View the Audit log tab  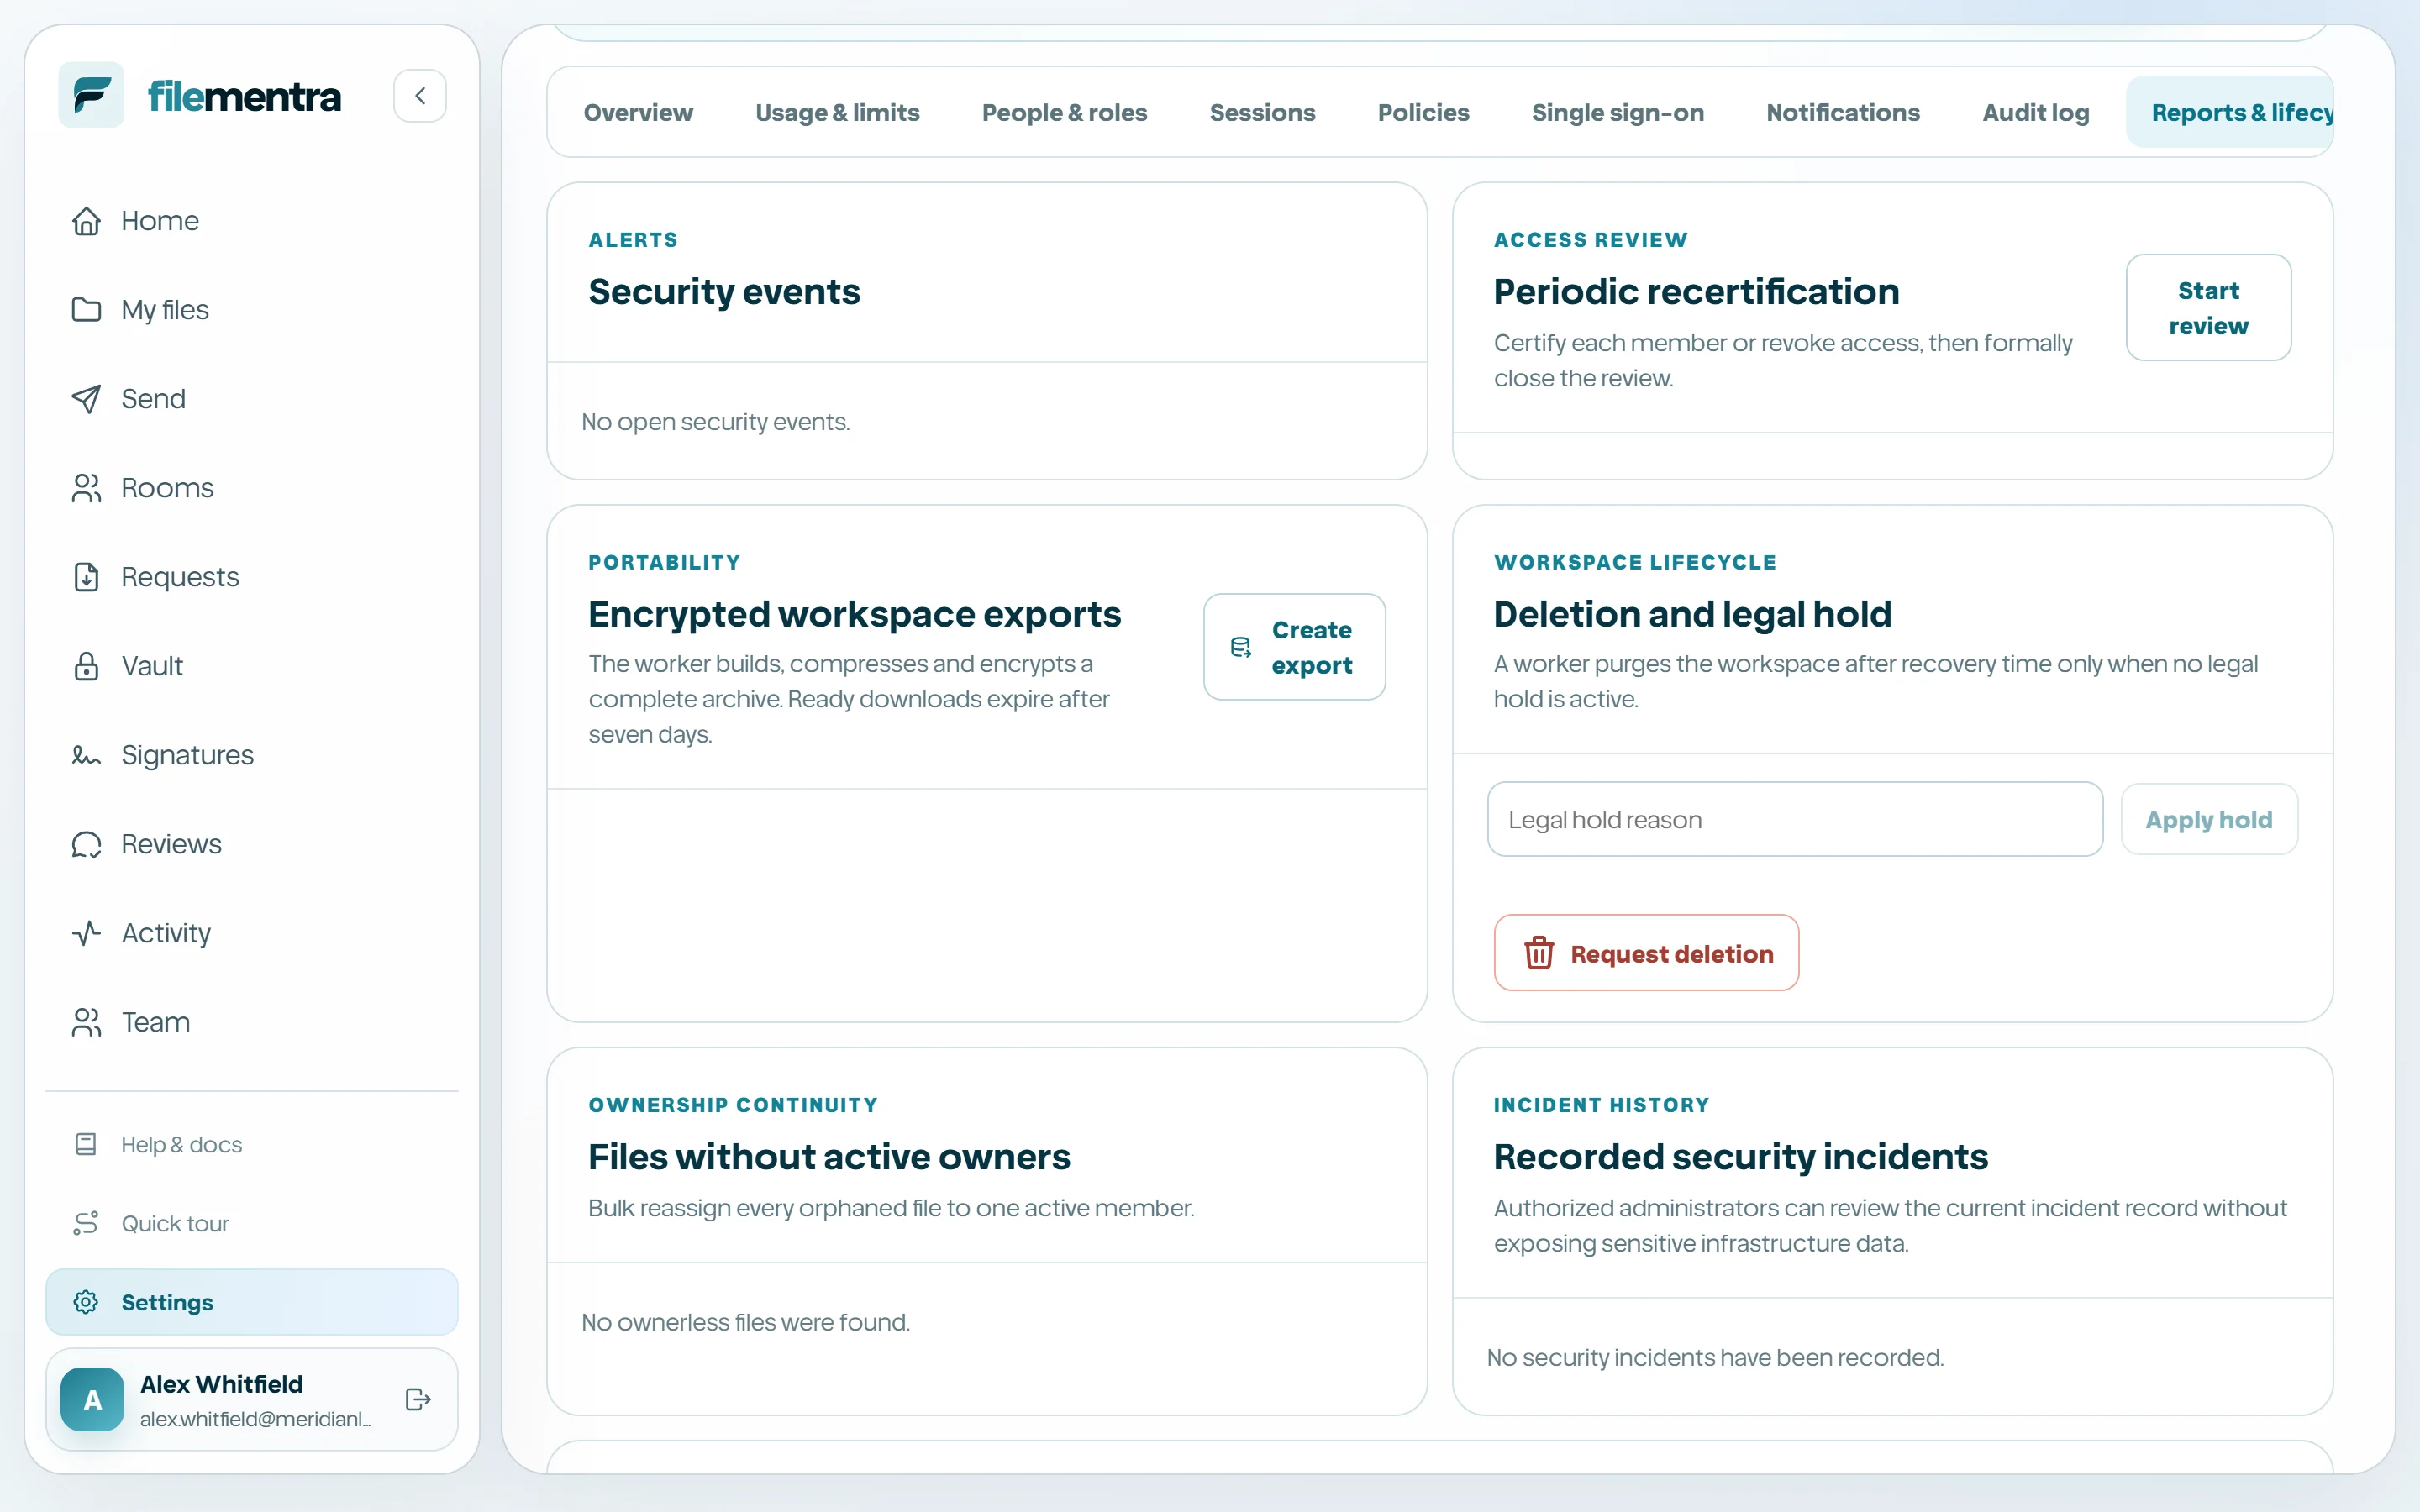pyautogui.click(x=2035, y=112)
